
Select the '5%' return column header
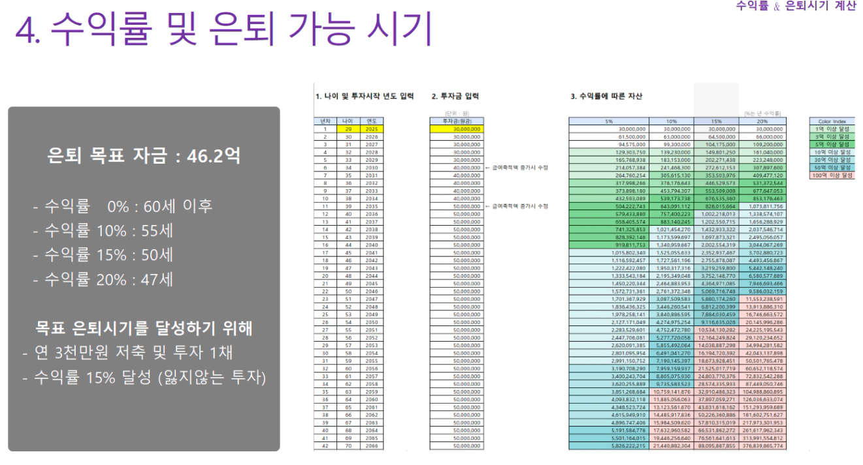(608, 121)
